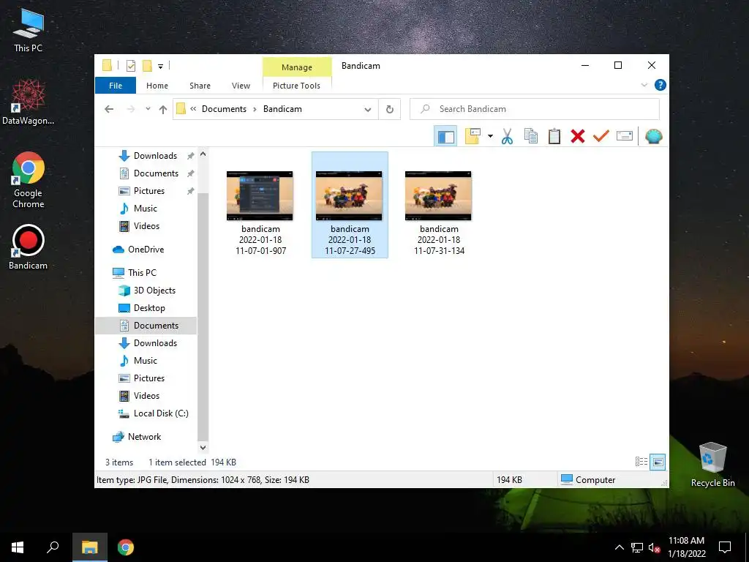The width and height of the screenshot is (749, 562).
Task: Expand the address bar history dropdown
Action: [368, 110]
